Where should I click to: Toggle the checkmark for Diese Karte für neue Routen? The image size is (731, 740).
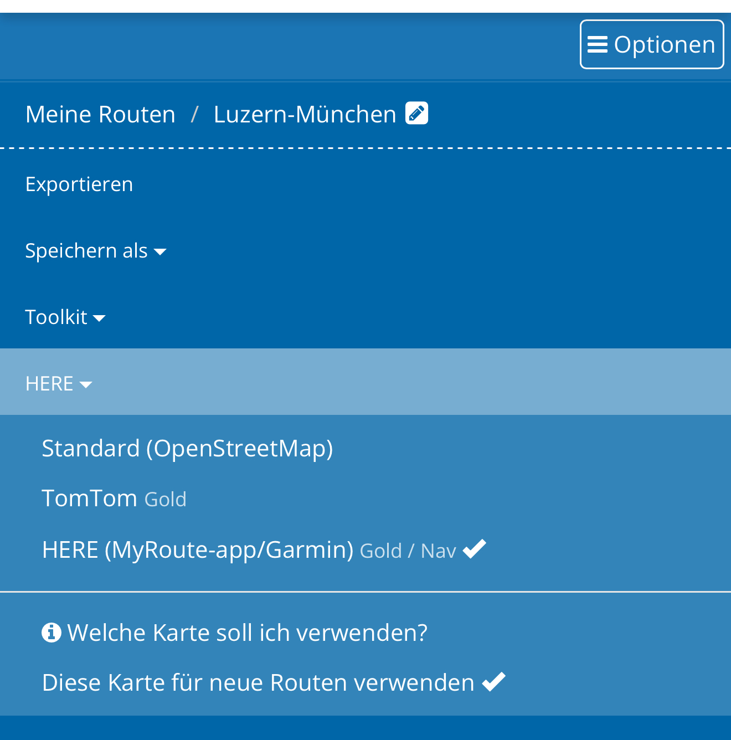(494, 682)
